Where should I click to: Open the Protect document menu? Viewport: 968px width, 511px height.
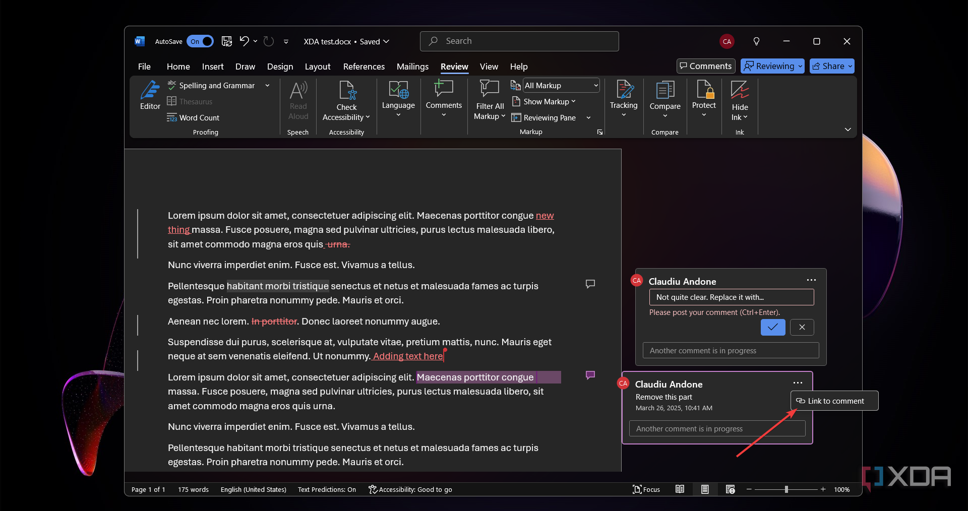pos(704,99)
